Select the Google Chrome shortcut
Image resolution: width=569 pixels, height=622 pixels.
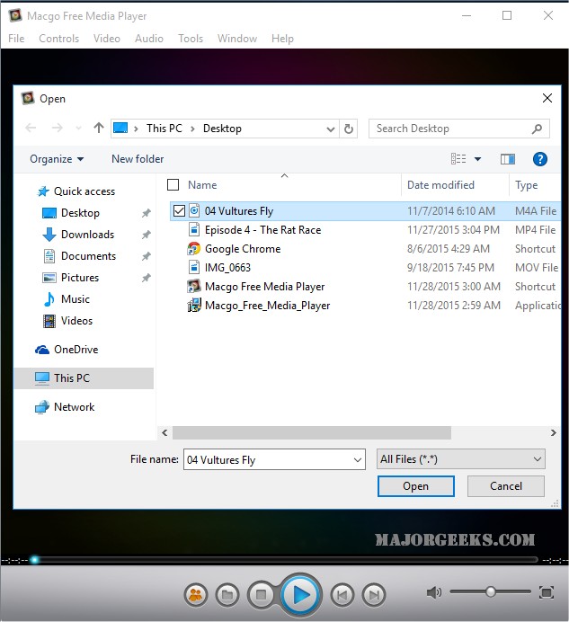click(x=243, y=249)
